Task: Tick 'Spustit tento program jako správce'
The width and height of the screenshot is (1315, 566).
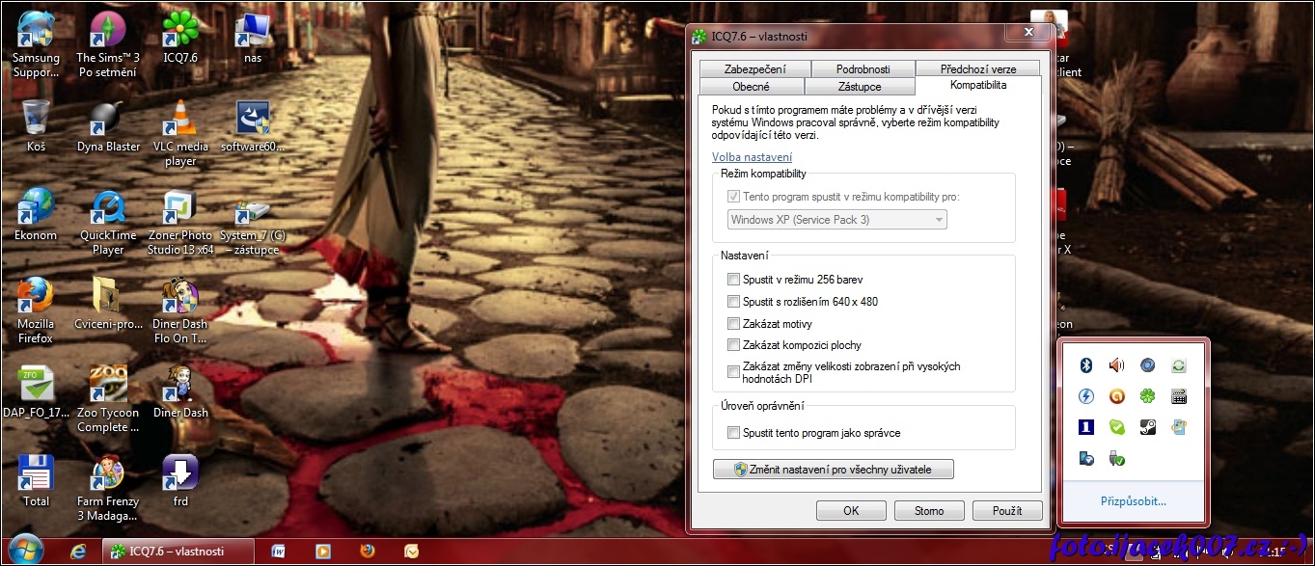Action: (734, 433)
